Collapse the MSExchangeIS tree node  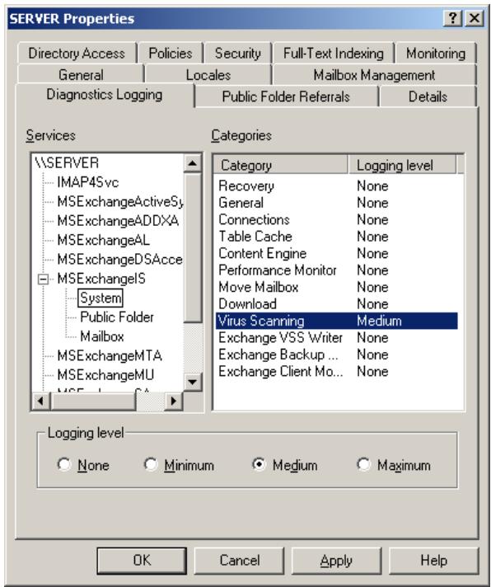(44, 279)
